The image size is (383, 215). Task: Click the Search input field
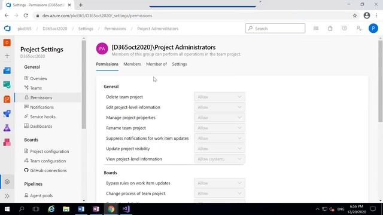(275, 28)
